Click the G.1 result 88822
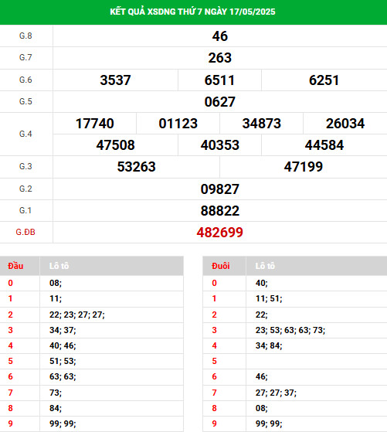The width and height of the screenshot is (387, 432). coord(220,211)
